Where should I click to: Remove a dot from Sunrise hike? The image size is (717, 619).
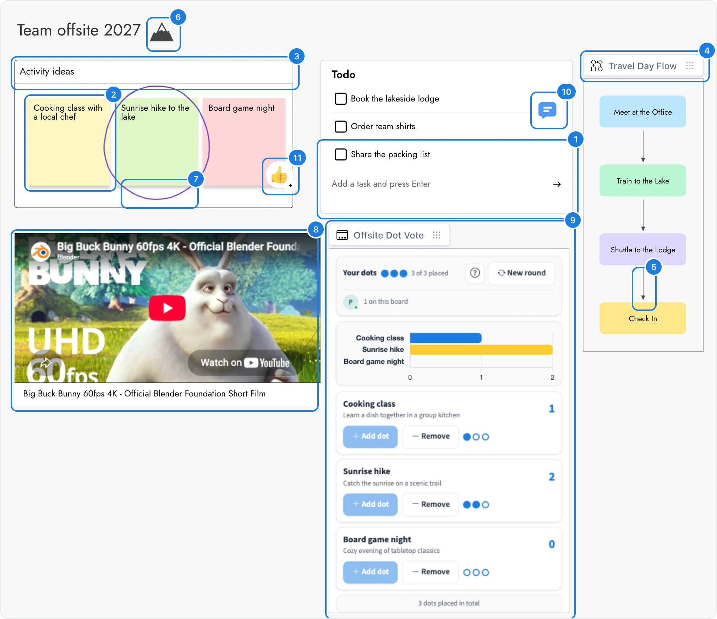431,504
